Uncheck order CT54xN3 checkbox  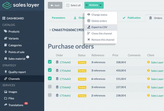50,78
